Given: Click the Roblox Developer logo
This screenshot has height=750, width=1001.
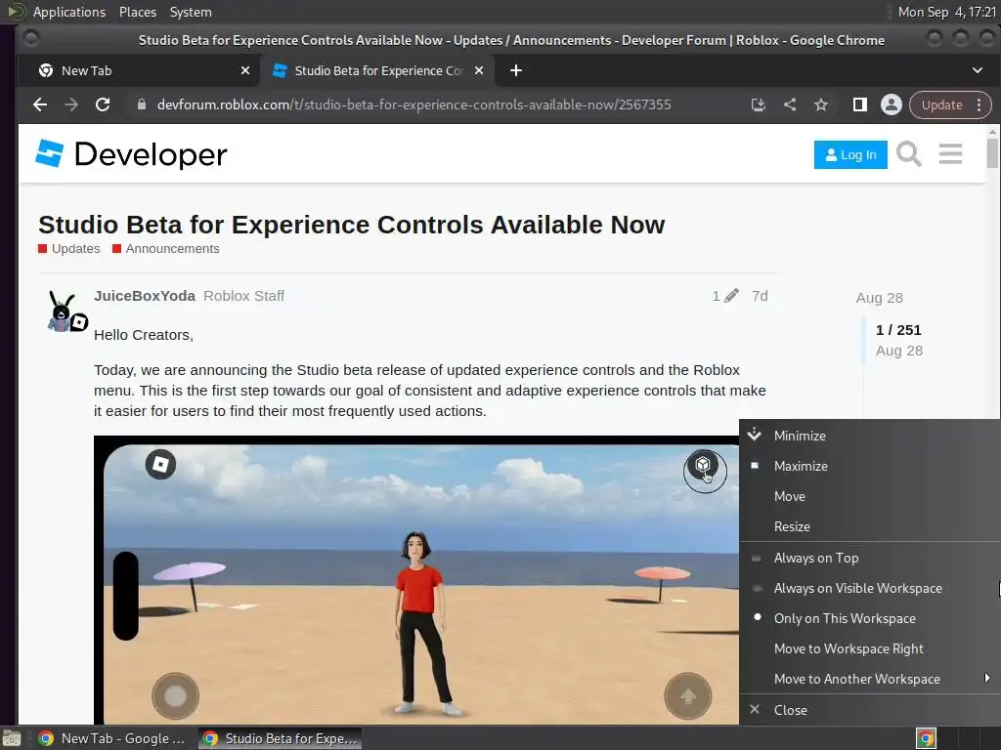Looking at the screenshot, I should [x=131, y=153].
